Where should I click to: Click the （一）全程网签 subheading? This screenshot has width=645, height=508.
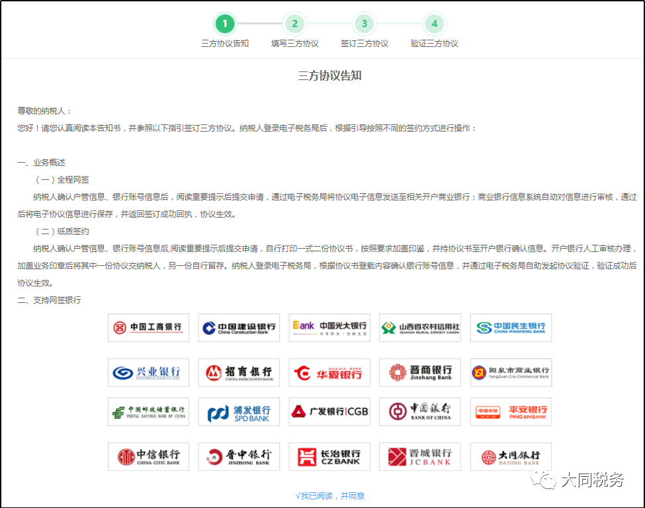pos(61,180)
